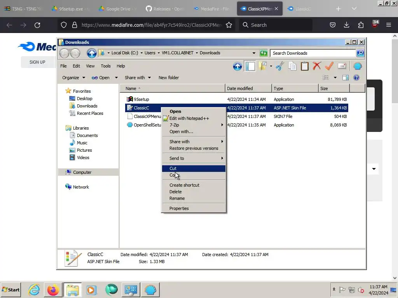Select Network in the navigation pane

click(81, 187)
